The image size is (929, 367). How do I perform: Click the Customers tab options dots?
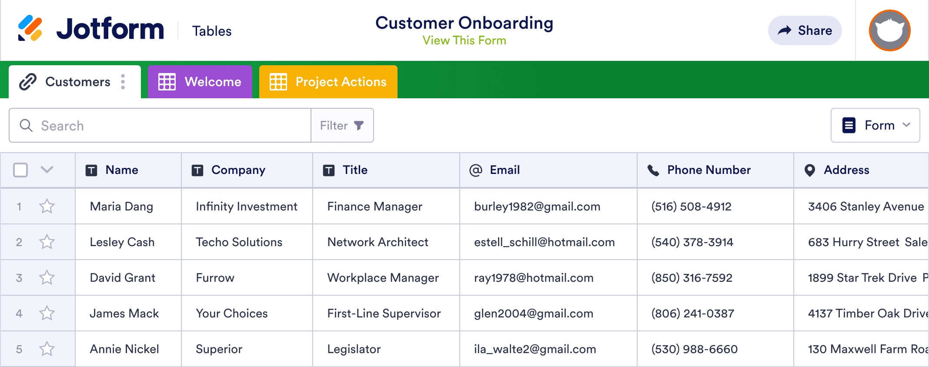(x=123, y=82)
